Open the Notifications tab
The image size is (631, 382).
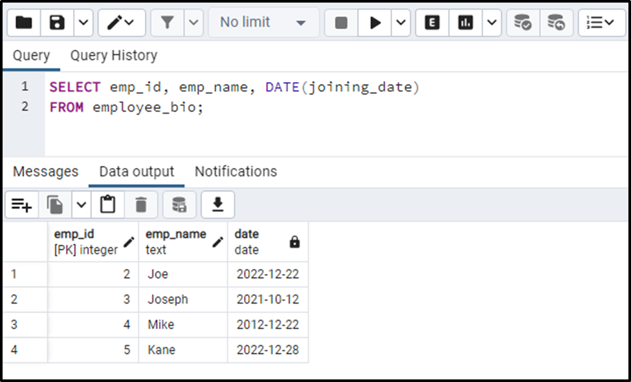[x=235, y=171]
